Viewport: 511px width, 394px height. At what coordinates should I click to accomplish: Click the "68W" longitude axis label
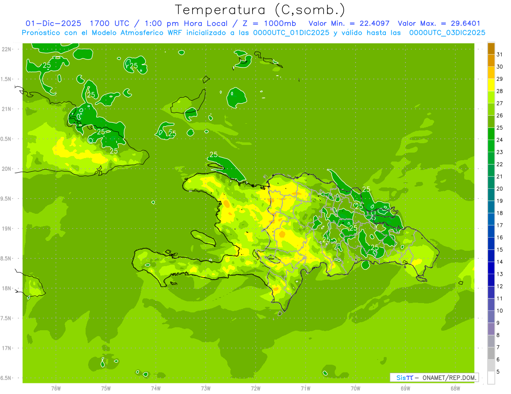(x=455, y=388)
